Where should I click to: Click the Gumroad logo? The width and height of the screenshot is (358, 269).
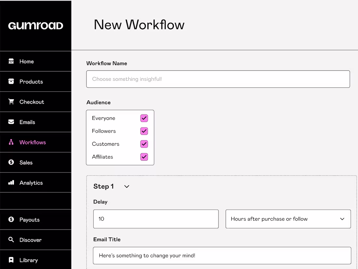[x=35, y=25]
